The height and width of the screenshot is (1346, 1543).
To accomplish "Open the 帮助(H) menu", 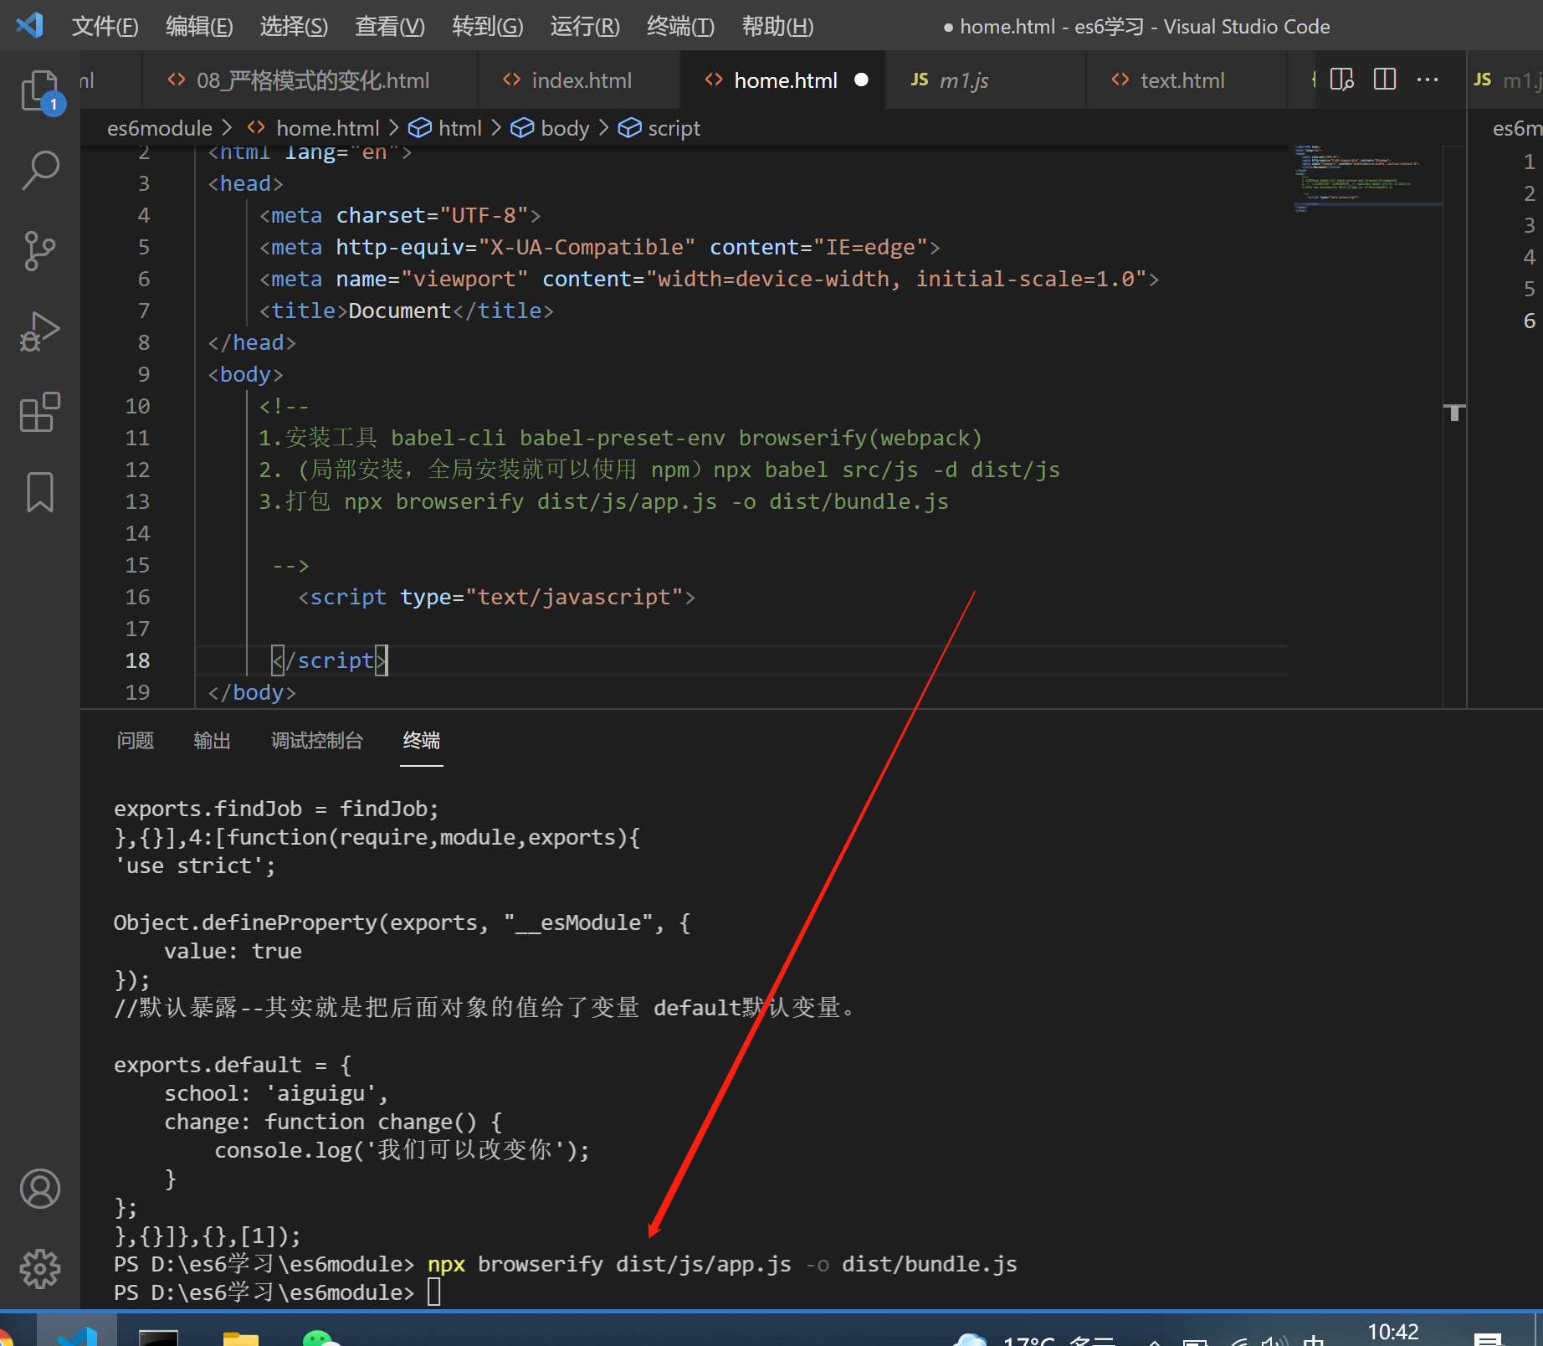I will pos(777,26).
